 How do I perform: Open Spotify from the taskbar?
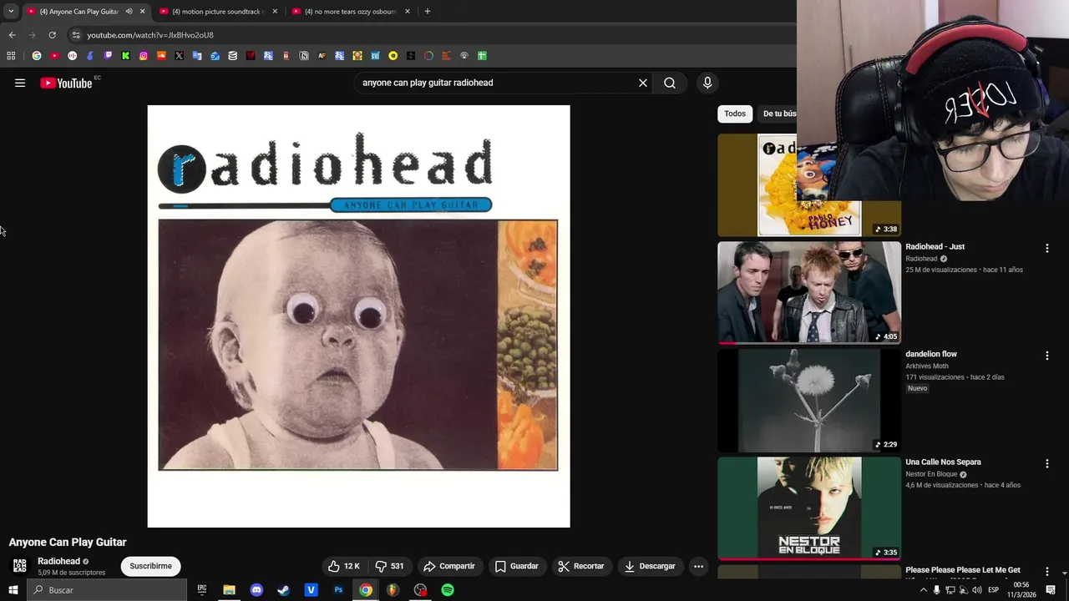448,590
